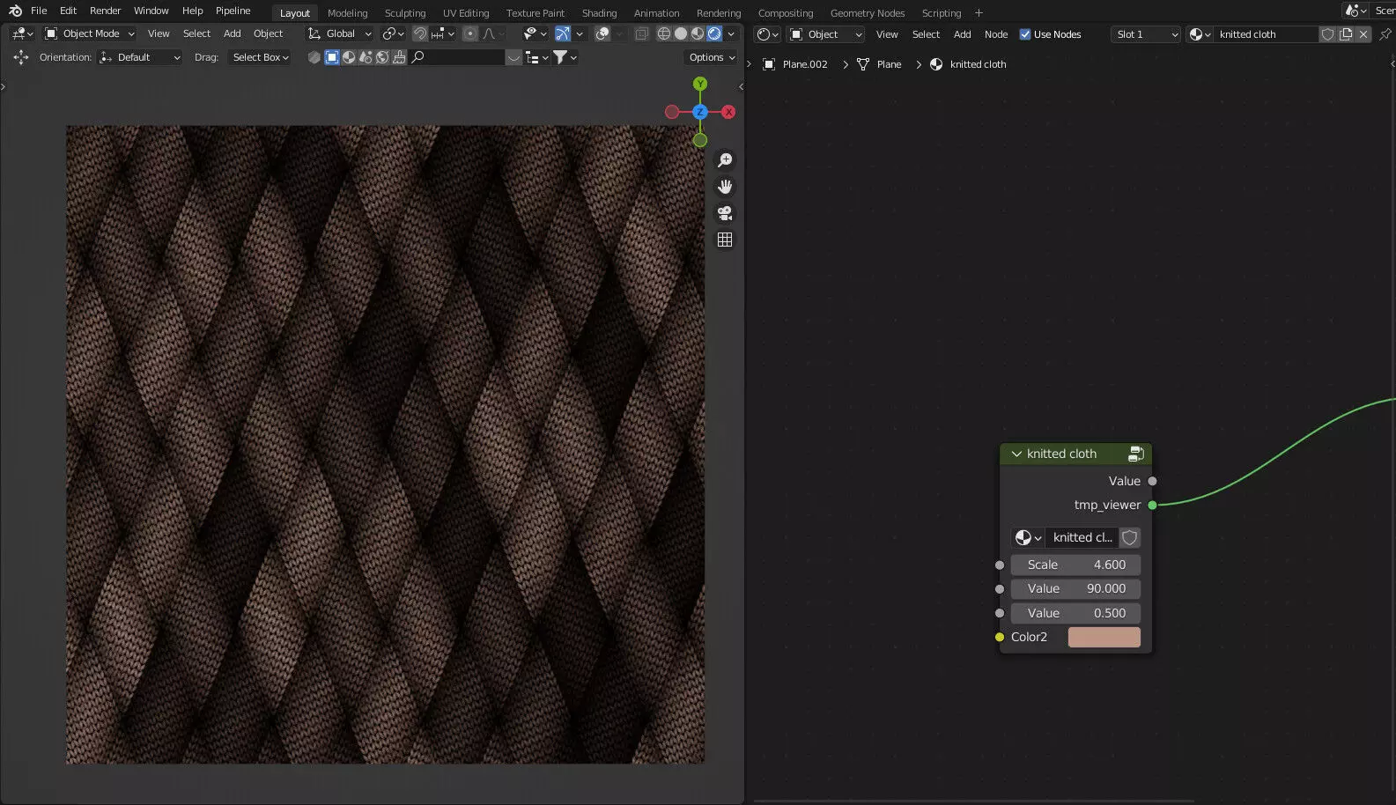Duplicate material with new copy icon
Image resolution: width=1396 pixels, height=805 pixels.
[x=1346, y=34]
